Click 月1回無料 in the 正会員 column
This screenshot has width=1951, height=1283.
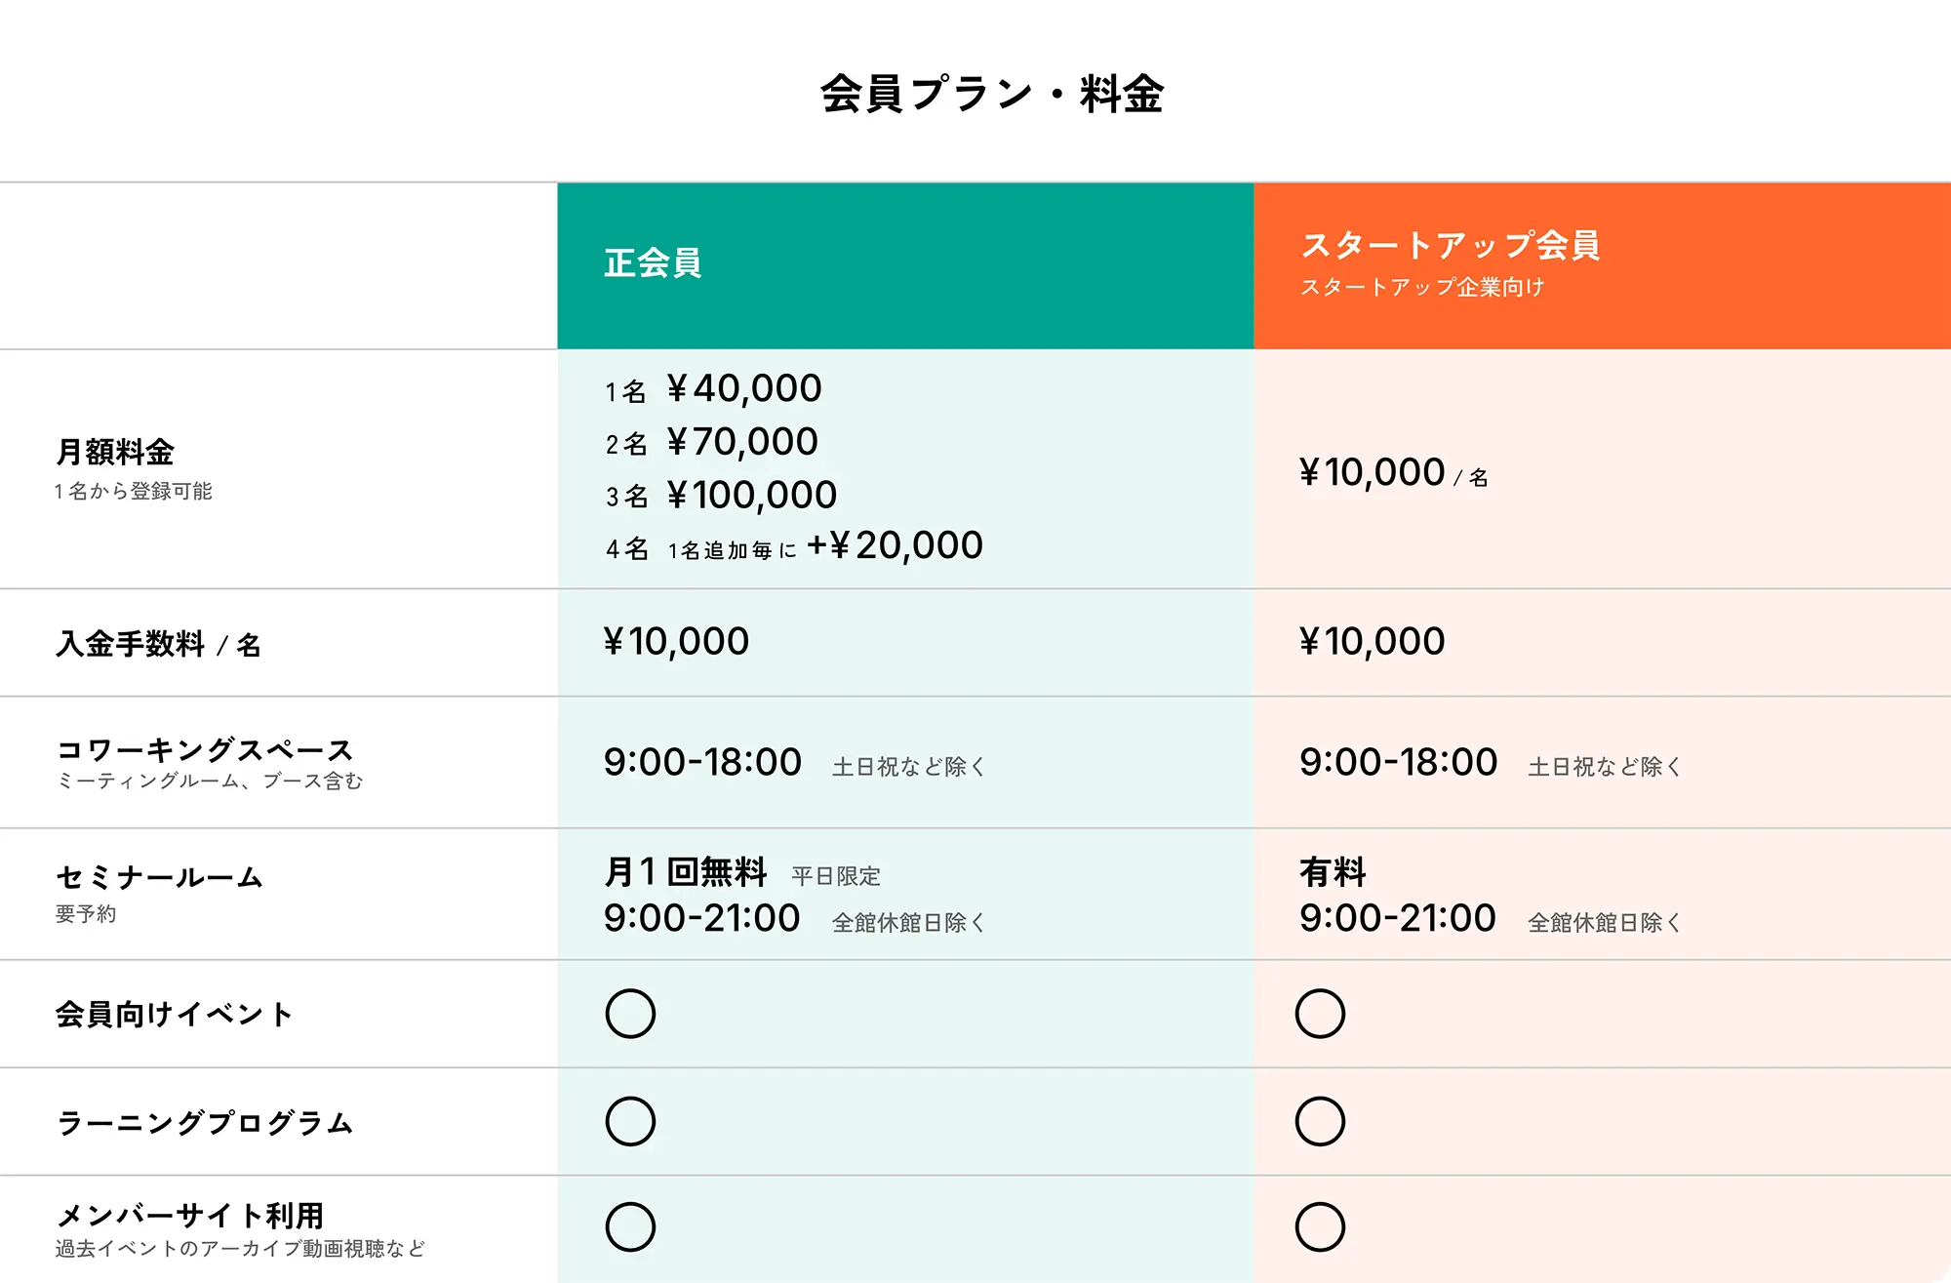tap(685, 871)
